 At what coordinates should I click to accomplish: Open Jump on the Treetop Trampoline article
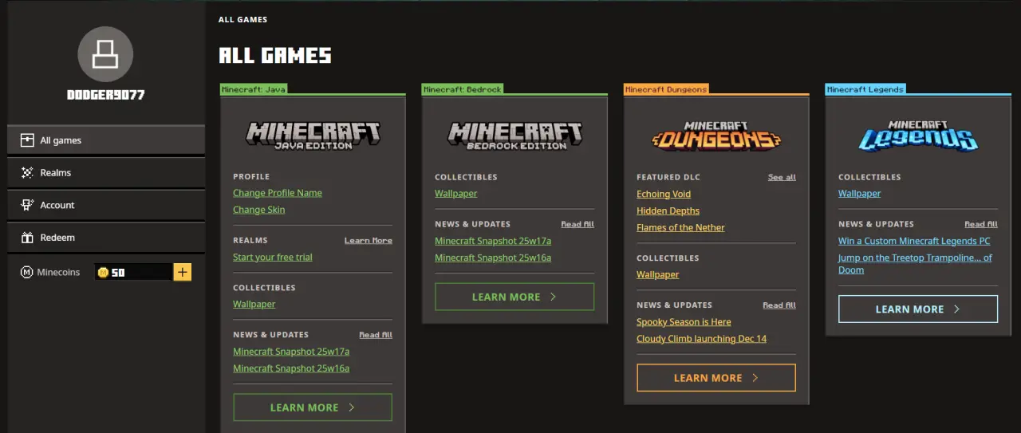click(915, 264)
